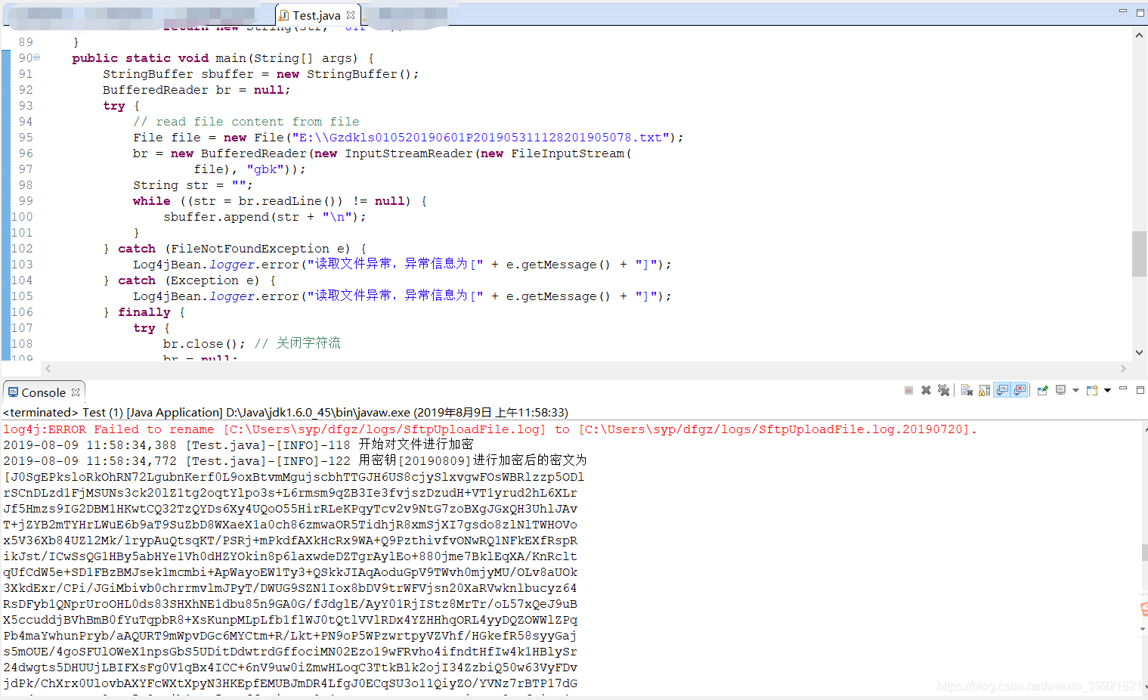Click the Log4jBean.logger.error call on line 103
Image resolution: width=1148 pixels, height=700 pixels.
[x=402, y=265]
